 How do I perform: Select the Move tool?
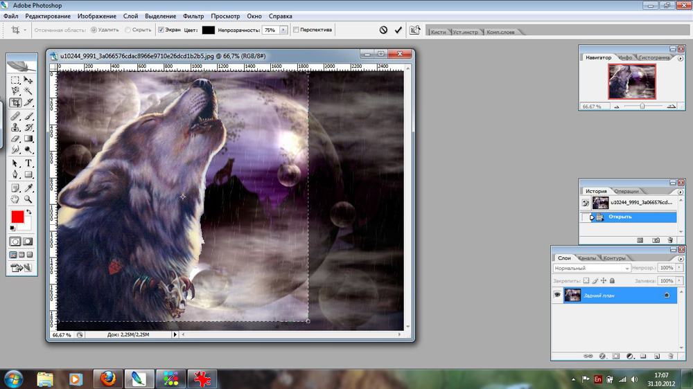pyautogui.click(x=28, y=80)
